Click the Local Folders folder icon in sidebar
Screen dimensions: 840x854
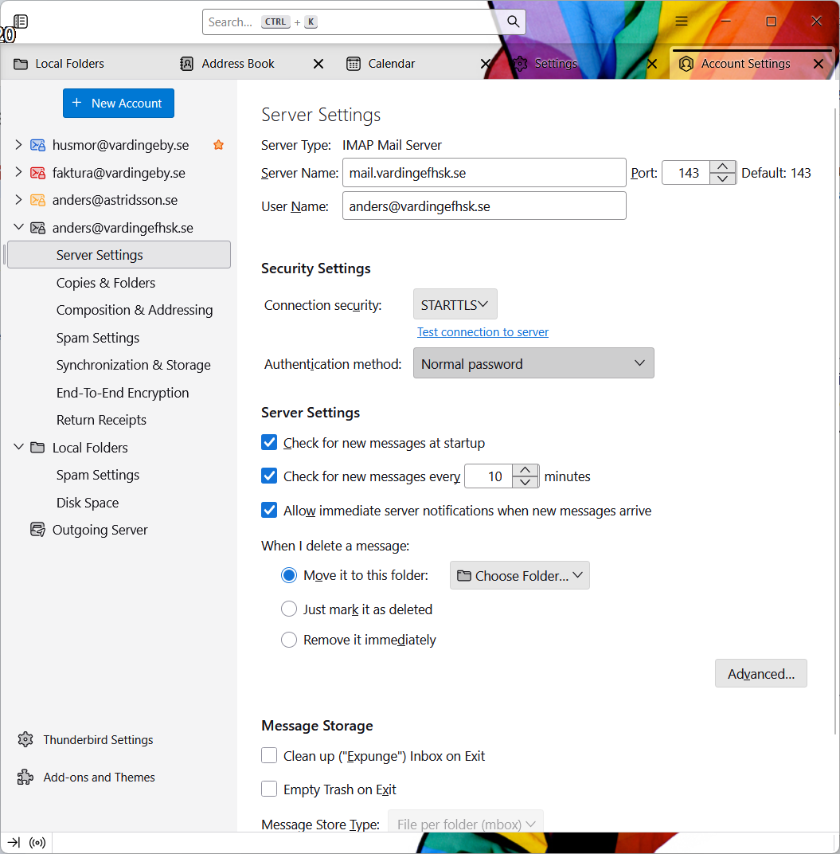pos(37,447)
